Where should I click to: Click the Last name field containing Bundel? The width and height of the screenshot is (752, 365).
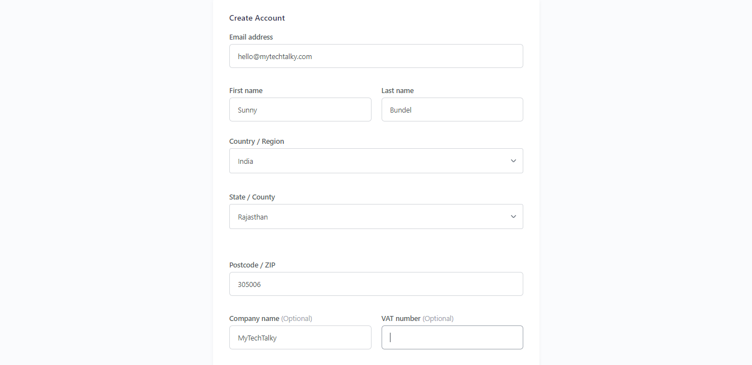click(x=452, y=110)
